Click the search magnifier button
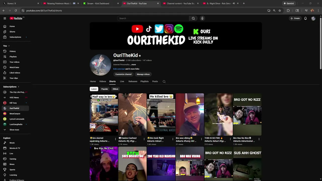 pos(193,18)
